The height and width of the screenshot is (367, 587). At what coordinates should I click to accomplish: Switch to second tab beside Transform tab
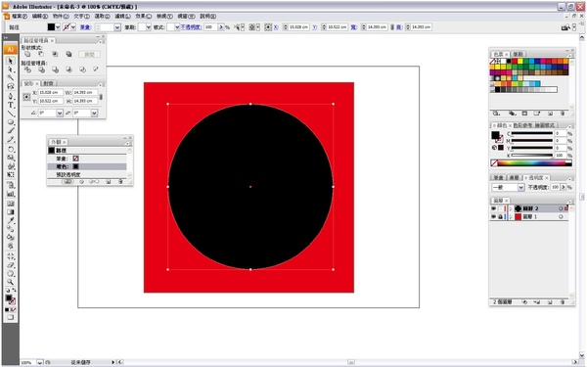tap(48, 83)
